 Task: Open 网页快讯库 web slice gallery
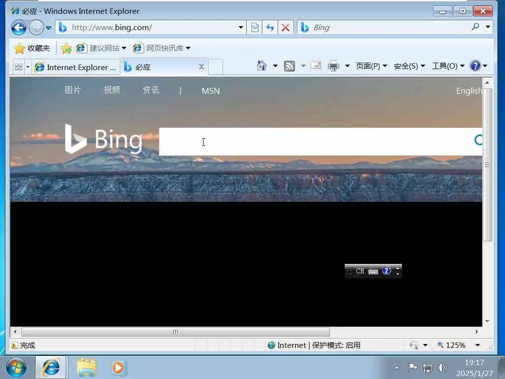tap(162, 48)
